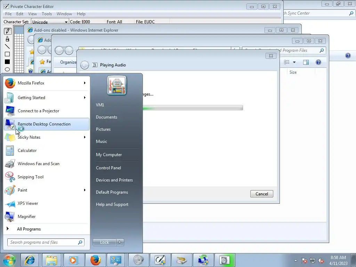
Task: Open the Control Panel taskbar icon
Action: (116, 260)
